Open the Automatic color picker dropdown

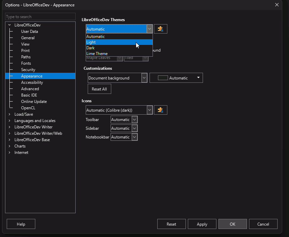[176, 78]
